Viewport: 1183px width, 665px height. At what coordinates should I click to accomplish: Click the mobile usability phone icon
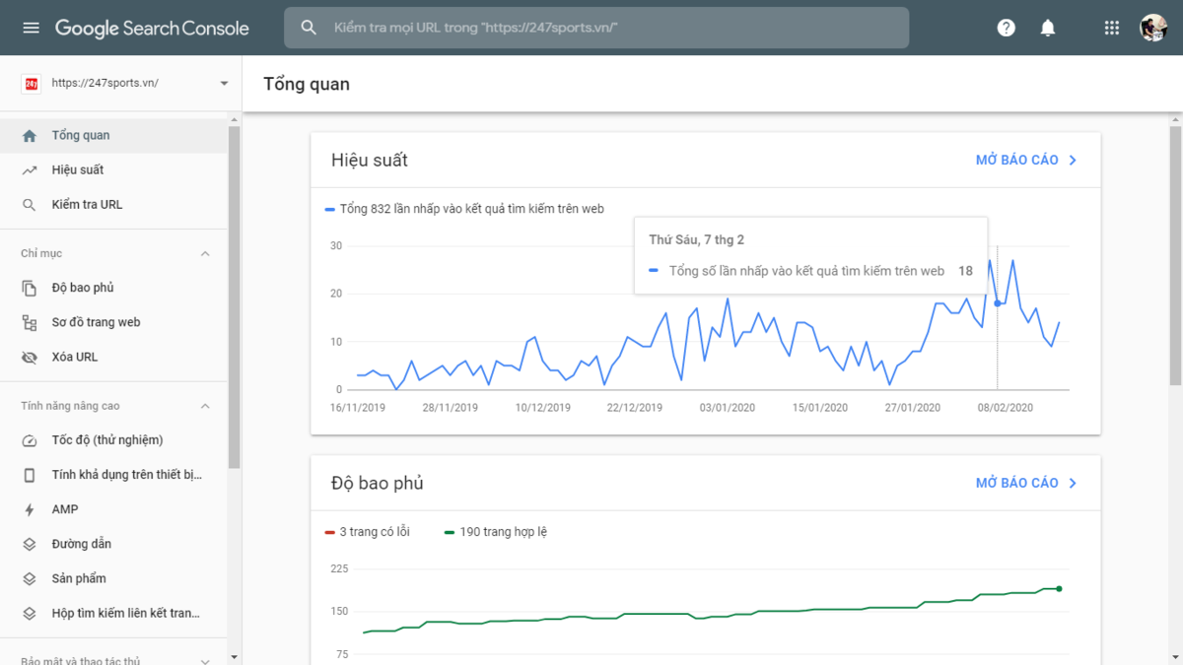(x=30, y=475)
